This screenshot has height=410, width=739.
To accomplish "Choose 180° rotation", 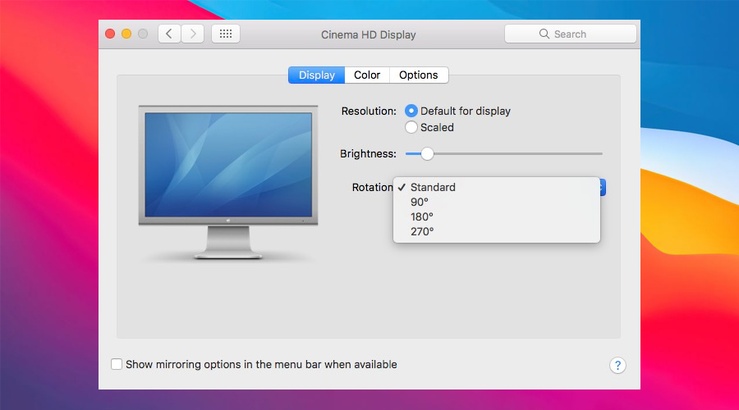I will coord(497,217).
